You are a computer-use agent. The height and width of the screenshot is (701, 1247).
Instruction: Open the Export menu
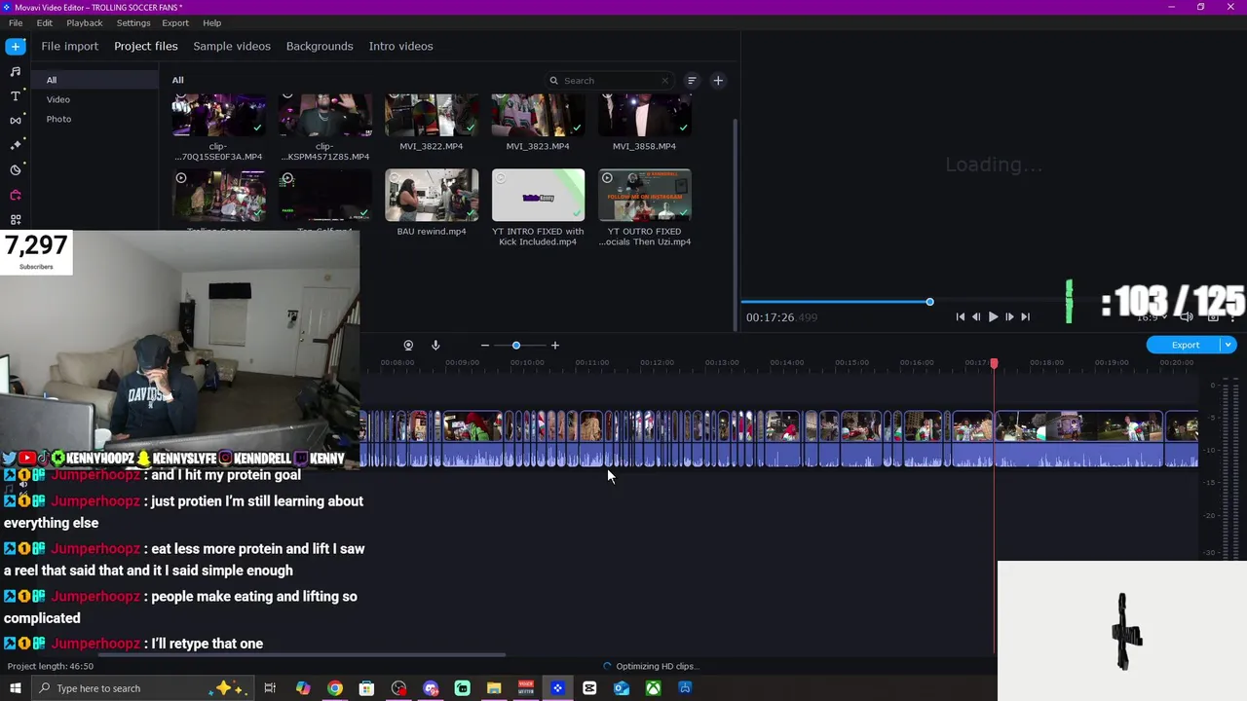[175, 22]
